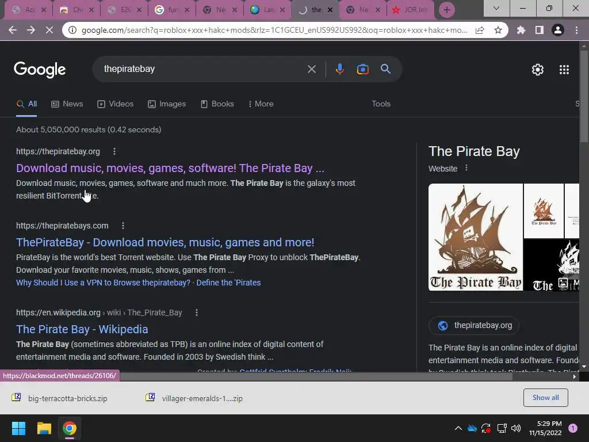Switch to the Videos tab
The width and height of the screenshot is (589, 442).
(x=115, y=104)
